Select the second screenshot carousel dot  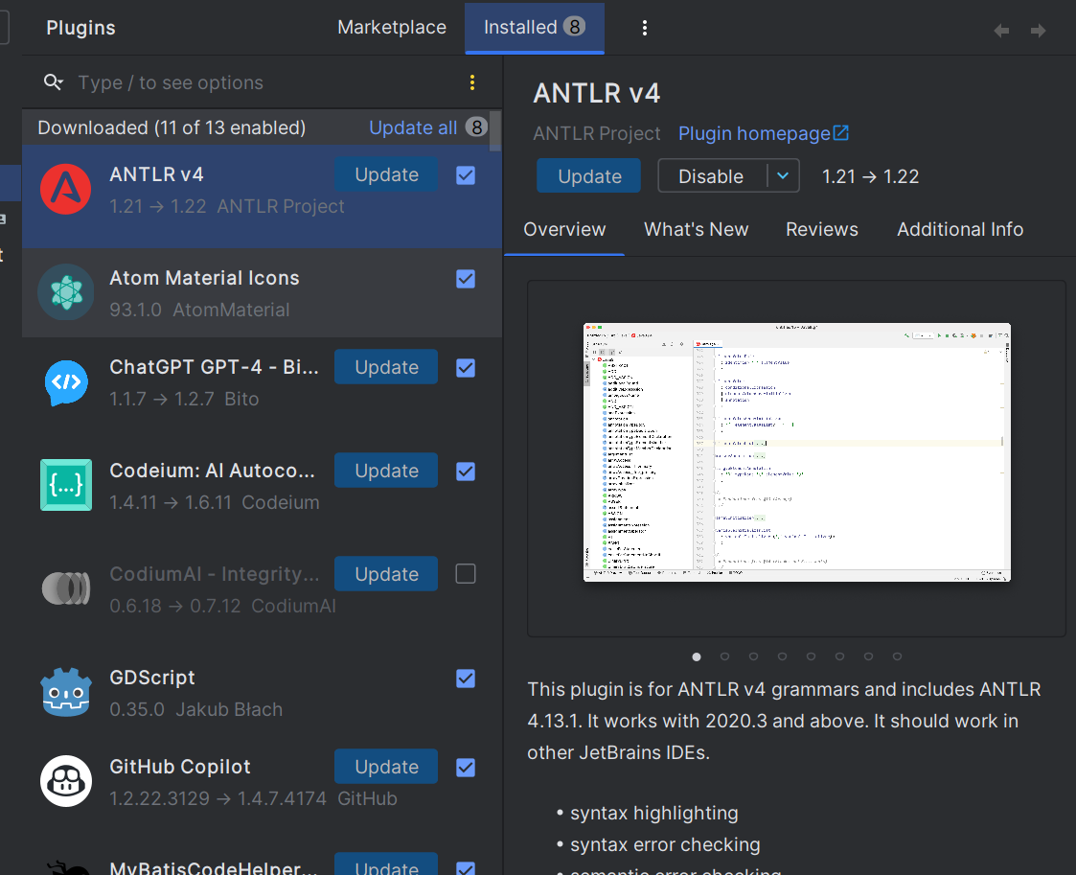[x=724, y=656]
